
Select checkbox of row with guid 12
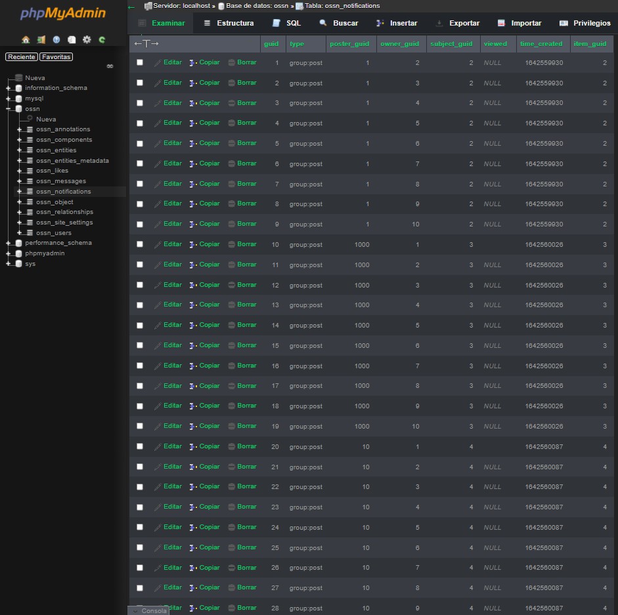tap(140, 285)
